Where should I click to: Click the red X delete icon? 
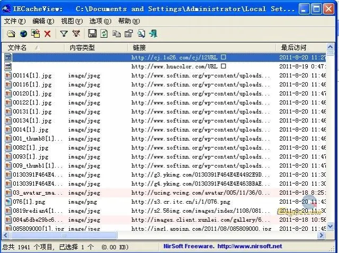coord(48,34)
